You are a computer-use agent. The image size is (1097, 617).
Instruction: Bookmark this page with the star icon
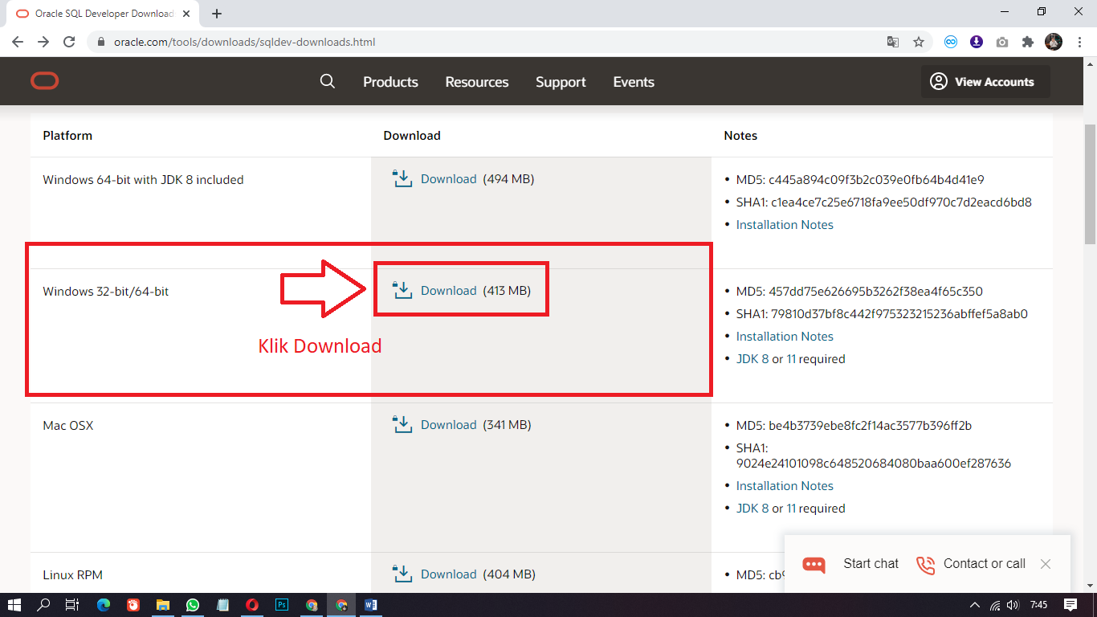point(919,42)
